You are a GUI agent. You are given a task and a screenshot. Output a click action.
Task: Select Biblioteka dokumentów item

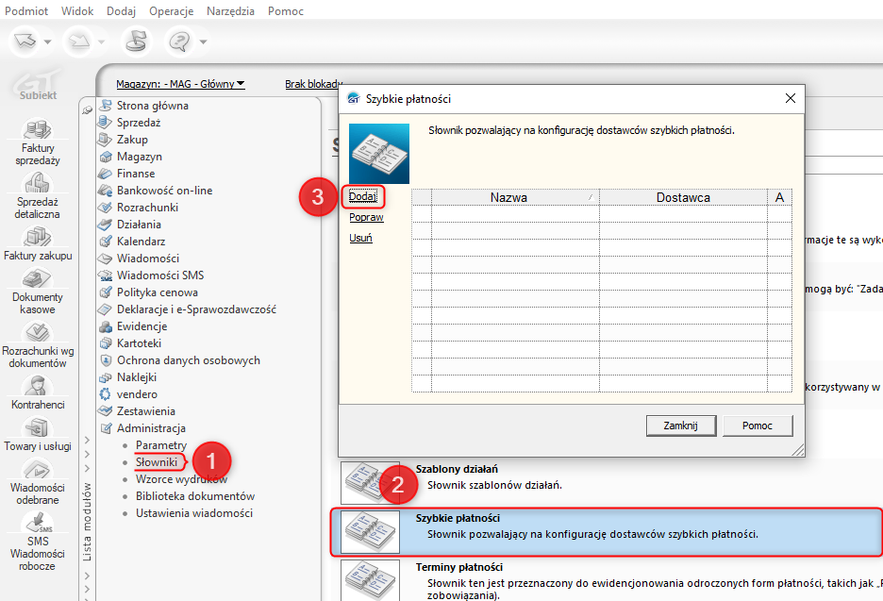click(195, 496)
